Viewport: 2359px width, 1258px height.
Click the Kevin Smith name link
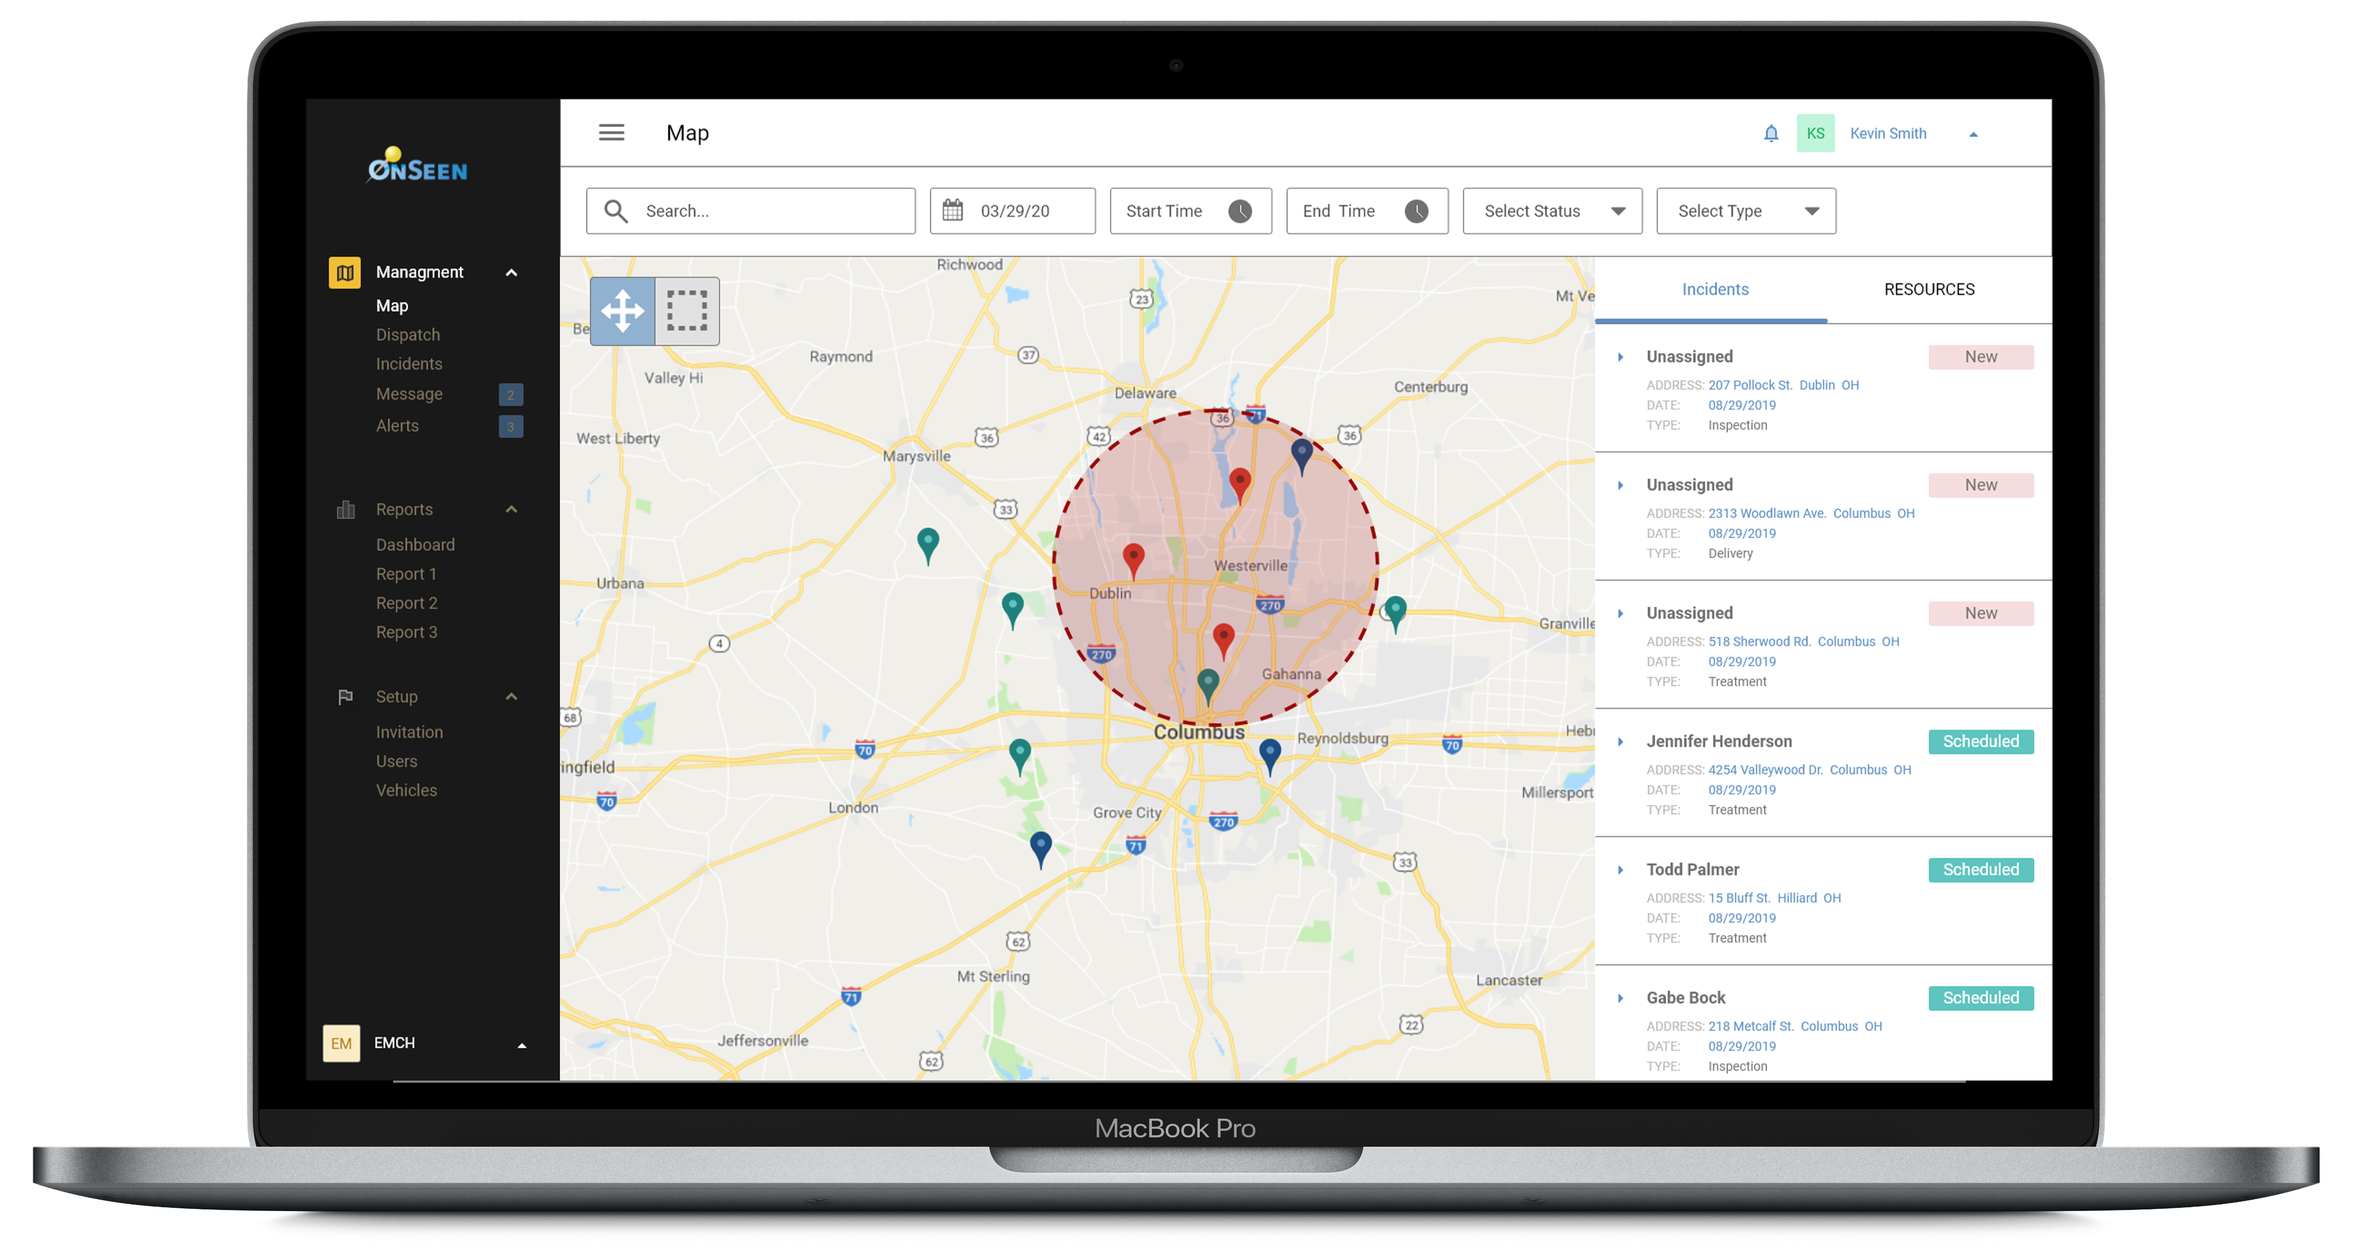click(1887, 134)
